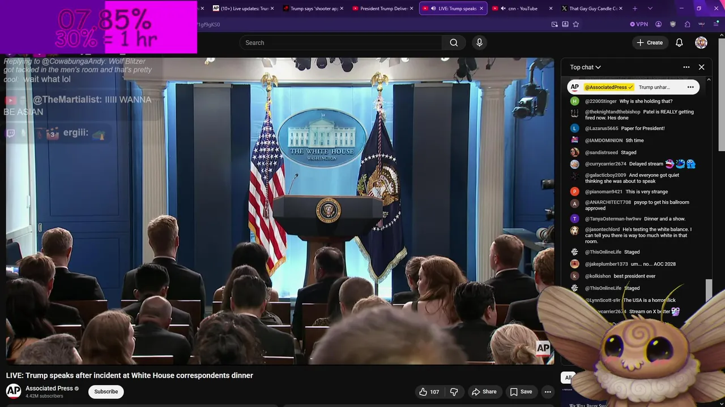725x407 pixels.
Task: Click the live video player
Action: click(x=280, y=210)
